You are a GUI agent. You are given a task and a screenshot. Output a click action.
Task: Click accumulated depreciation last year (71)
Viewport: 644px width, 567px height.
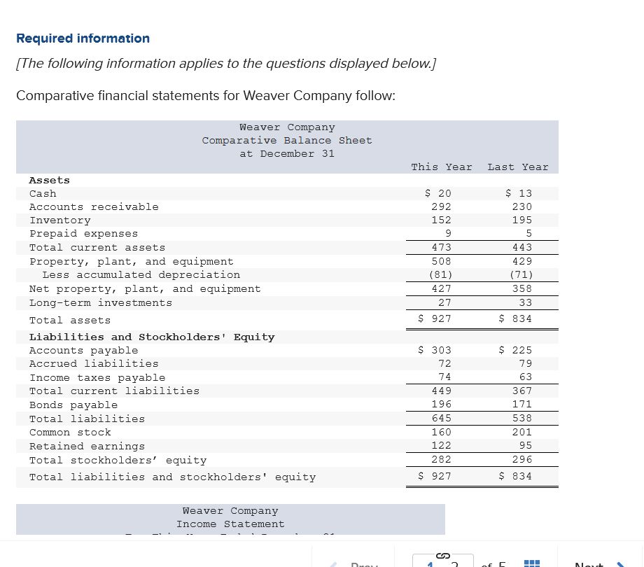521,274
